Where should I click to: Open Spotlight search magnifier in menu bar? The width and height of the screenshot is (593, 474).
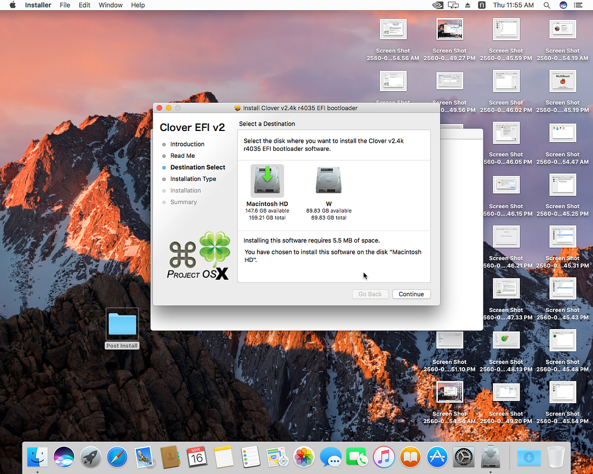tap(546, 5)
